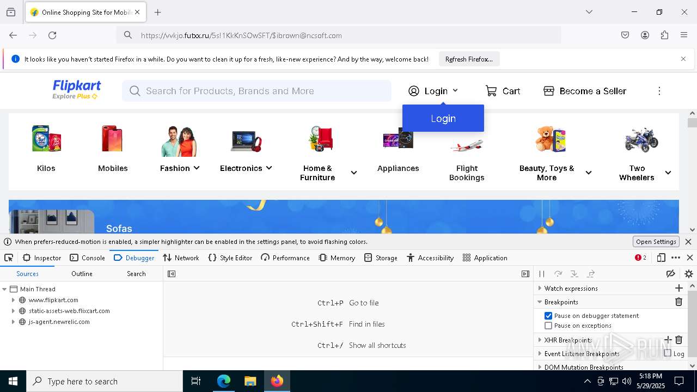697x392 pixels.
Task: Open debugger settings gear
Action: pyautogui.click(x=688, y=274)
